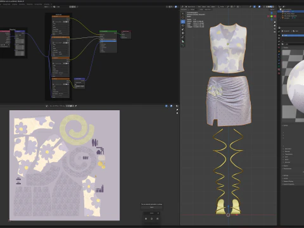Select the Scale tool in viewport toolbar
The image size is (304, 228).
[183, 29]
